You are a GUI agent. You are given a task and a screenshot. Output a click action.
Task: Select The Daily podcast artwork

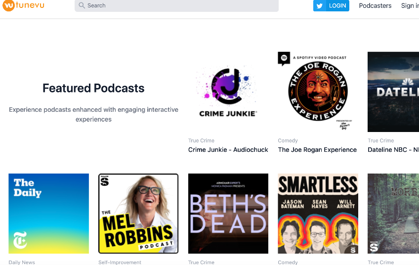49,213
